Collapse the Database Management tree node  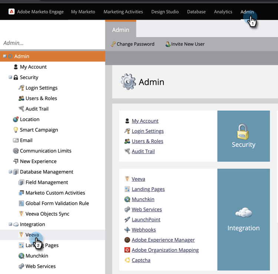10,172
